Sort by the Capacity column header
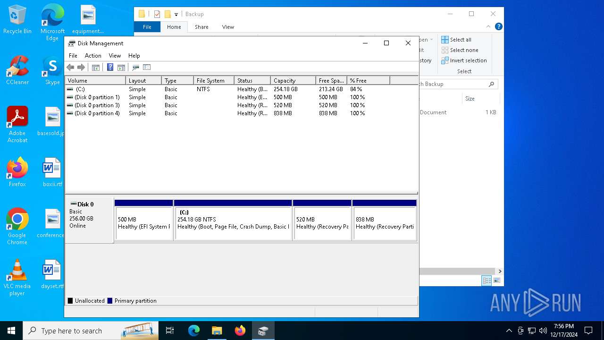 pyautogui.click(x=293, y=80)
